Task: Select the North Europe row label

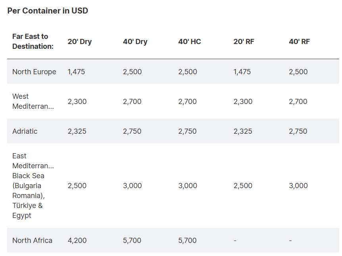Action: pos(34,71)
